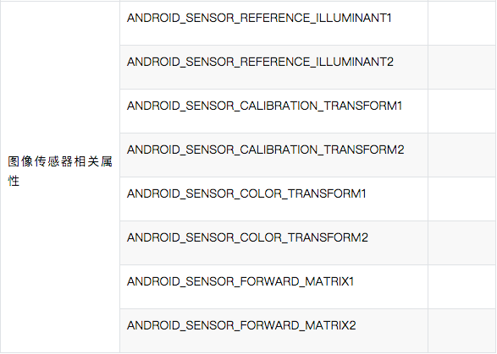This screenshot has height=354, width=497.
Task: Click the ANDROID_SENSOR_COLOR_TRANSFORM1 cell text
Action: 246,193
